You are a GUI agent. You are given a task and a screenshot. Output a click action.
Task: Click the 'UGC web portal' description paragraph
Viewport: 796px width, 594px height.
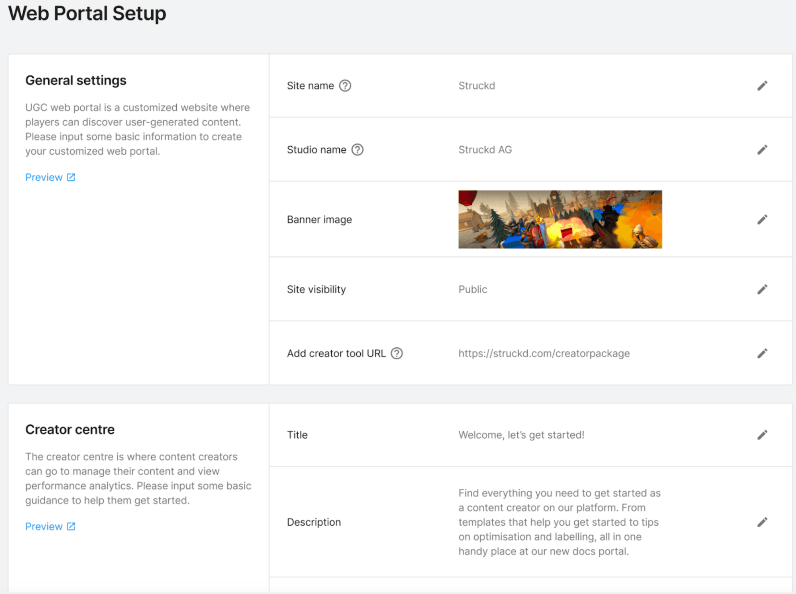coord(137,129)
